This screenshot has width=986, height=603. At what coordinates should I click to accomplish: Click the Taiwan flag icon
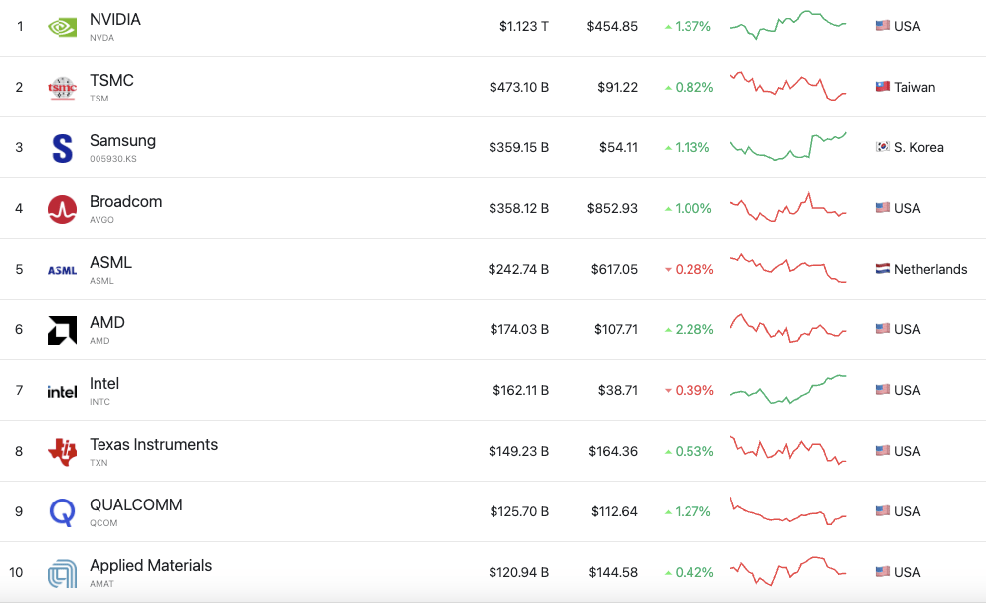click(x=883, y=87)
